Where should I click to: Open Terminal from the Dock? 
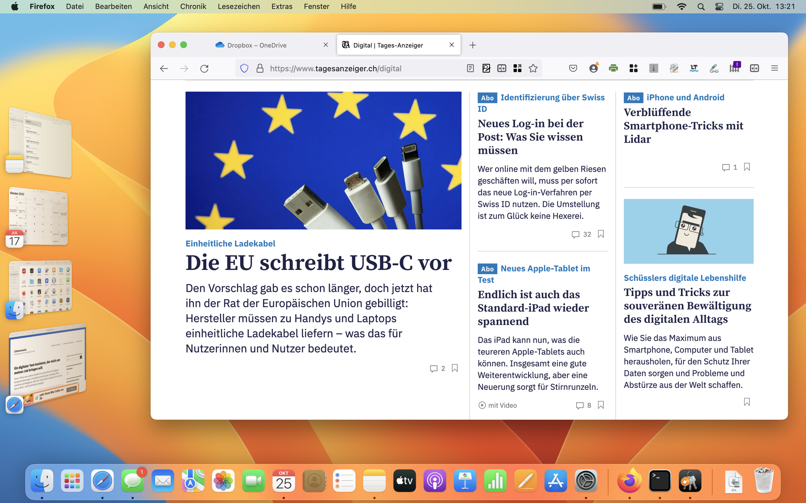tap(660, 481)
